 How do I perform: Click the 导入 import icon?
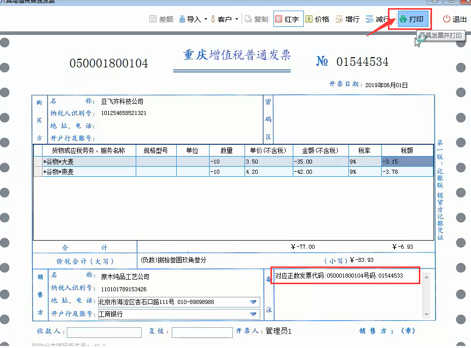pos(182,19)
